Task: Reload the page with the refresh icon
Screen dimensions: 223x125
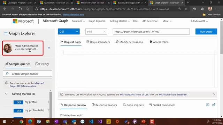Action: [x=20, y=9]
